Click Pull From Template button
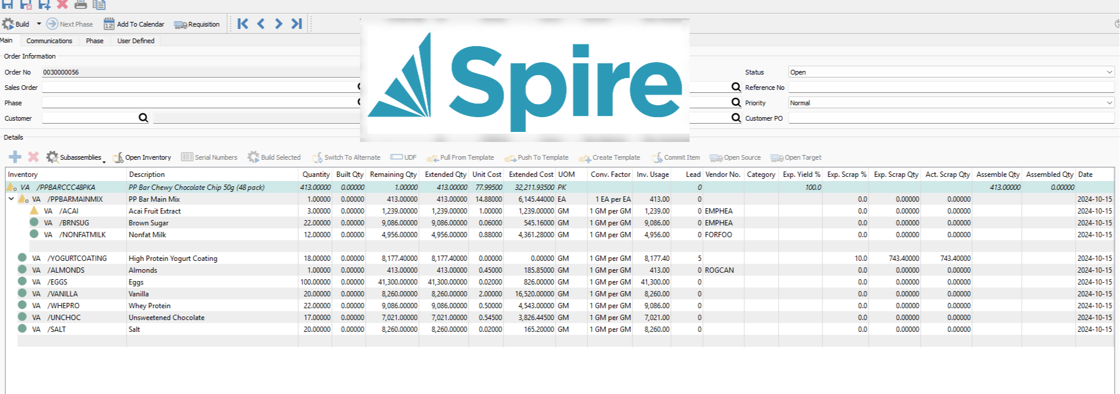This screenshot has width=1120, height=394. 460,157
